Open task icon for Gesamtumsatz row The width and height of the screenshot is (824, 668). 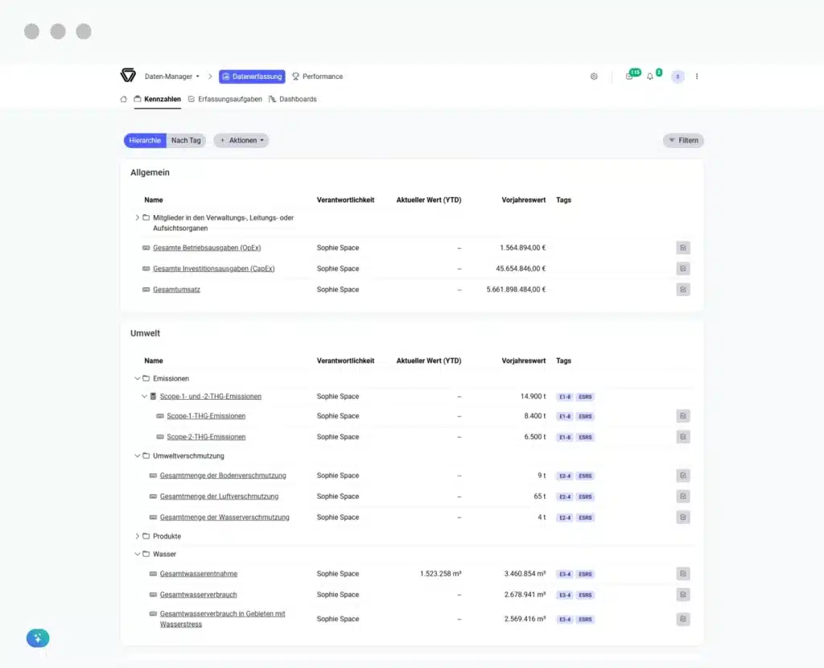[x=683, y=290]
